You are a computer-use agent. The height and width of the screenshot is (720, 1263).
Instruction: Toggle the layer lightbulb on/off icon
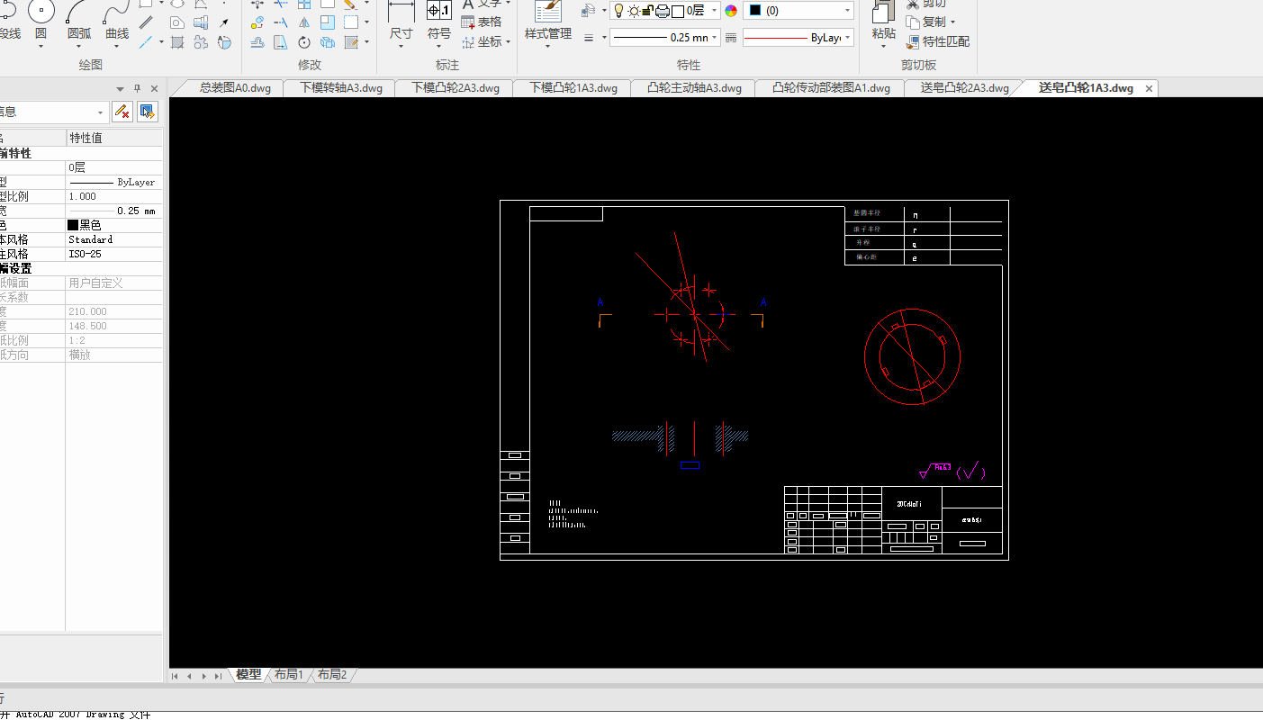click(618, 11)
